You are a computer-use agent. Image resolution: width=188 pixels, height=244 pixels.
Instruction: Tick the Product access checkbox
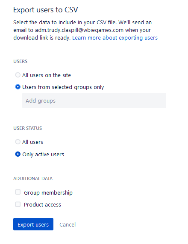coord(18,204)
